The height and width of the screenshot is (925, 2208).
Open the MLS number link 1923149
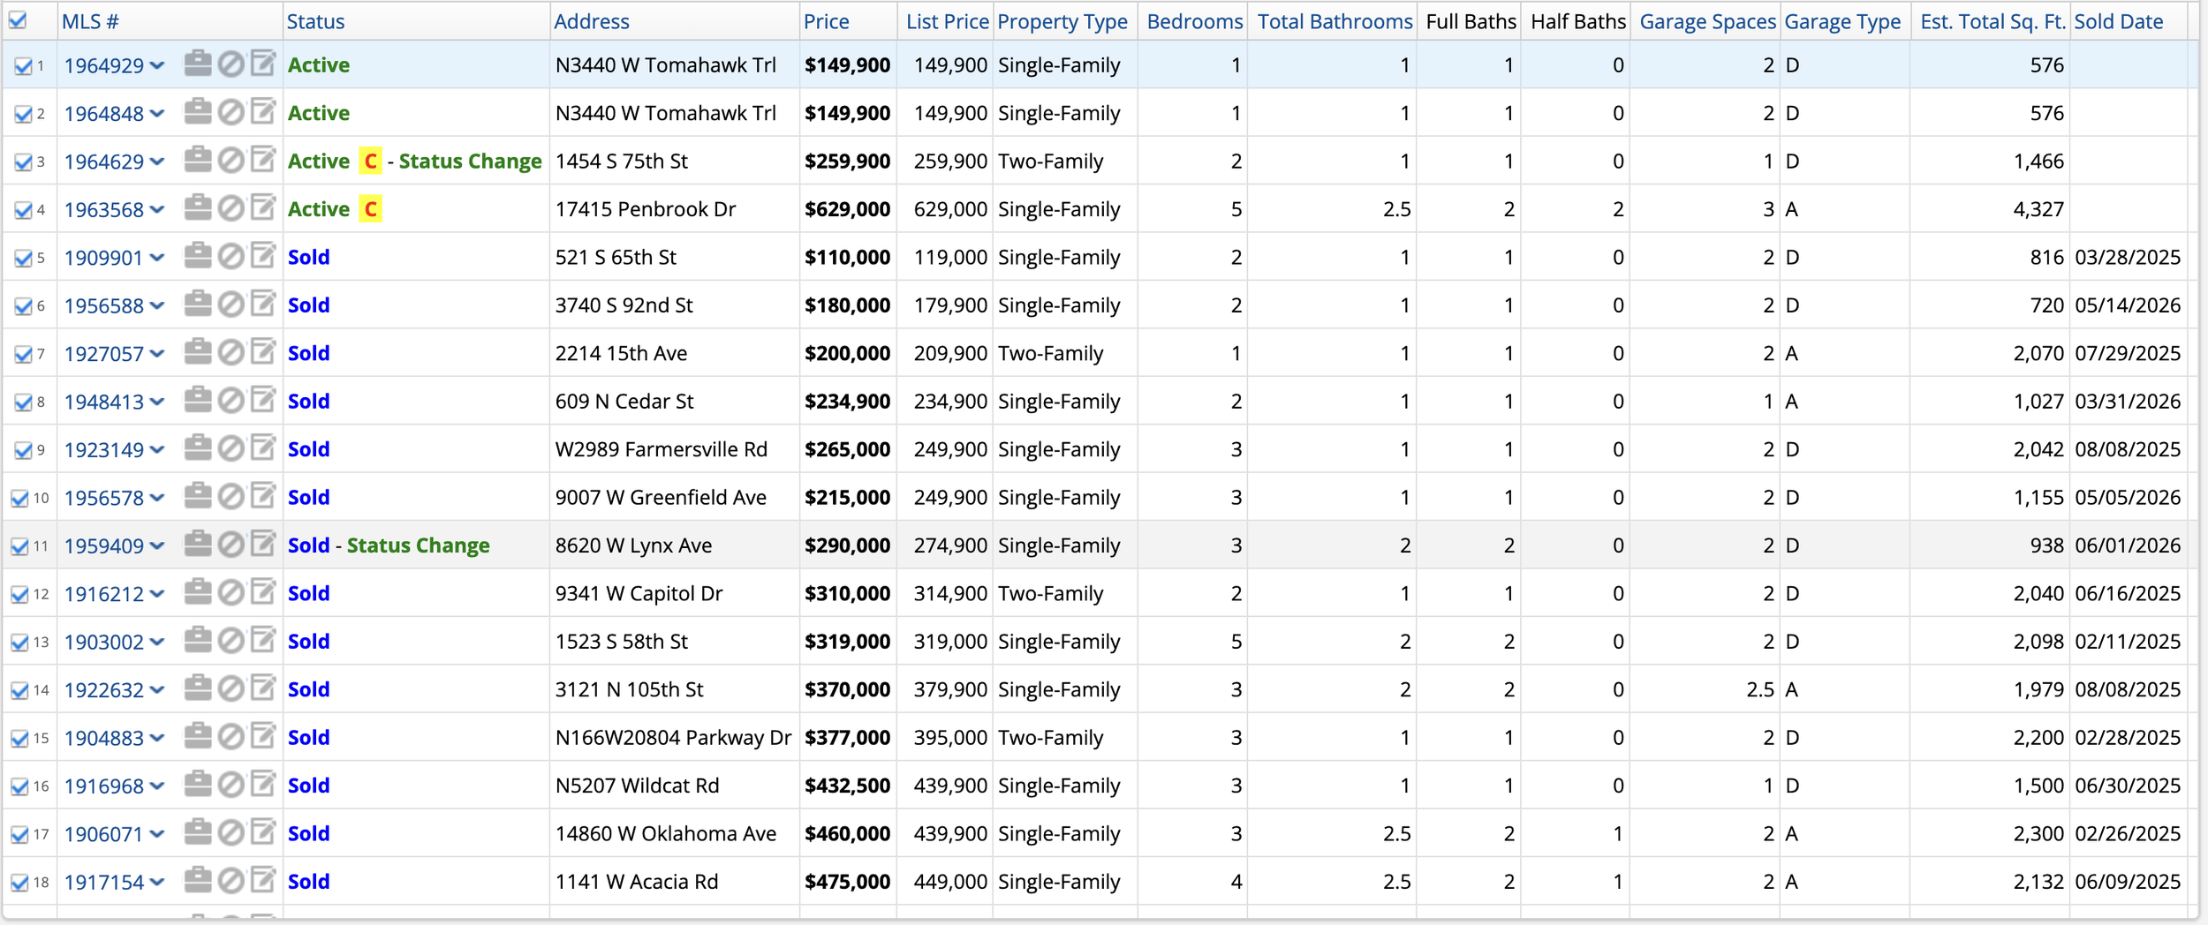(x=103, y=449)
